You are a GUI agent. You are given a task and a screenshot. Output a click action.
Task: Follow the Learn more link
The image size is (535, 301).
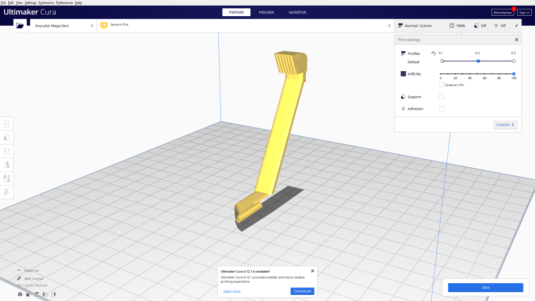[232, 291]
